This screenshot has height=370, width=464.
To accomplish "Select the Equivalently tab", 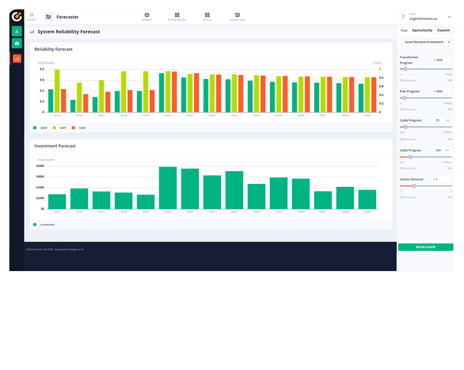I will click(422, 30).
